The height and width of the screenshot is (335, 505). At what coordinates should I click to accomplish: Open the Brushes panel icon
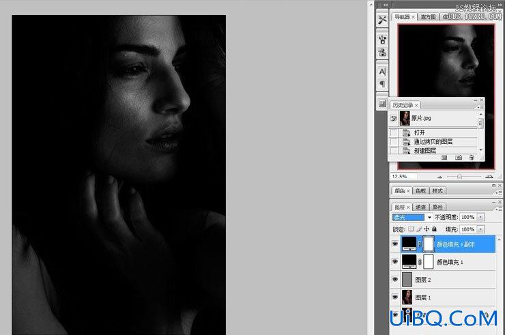click(382, 40)
